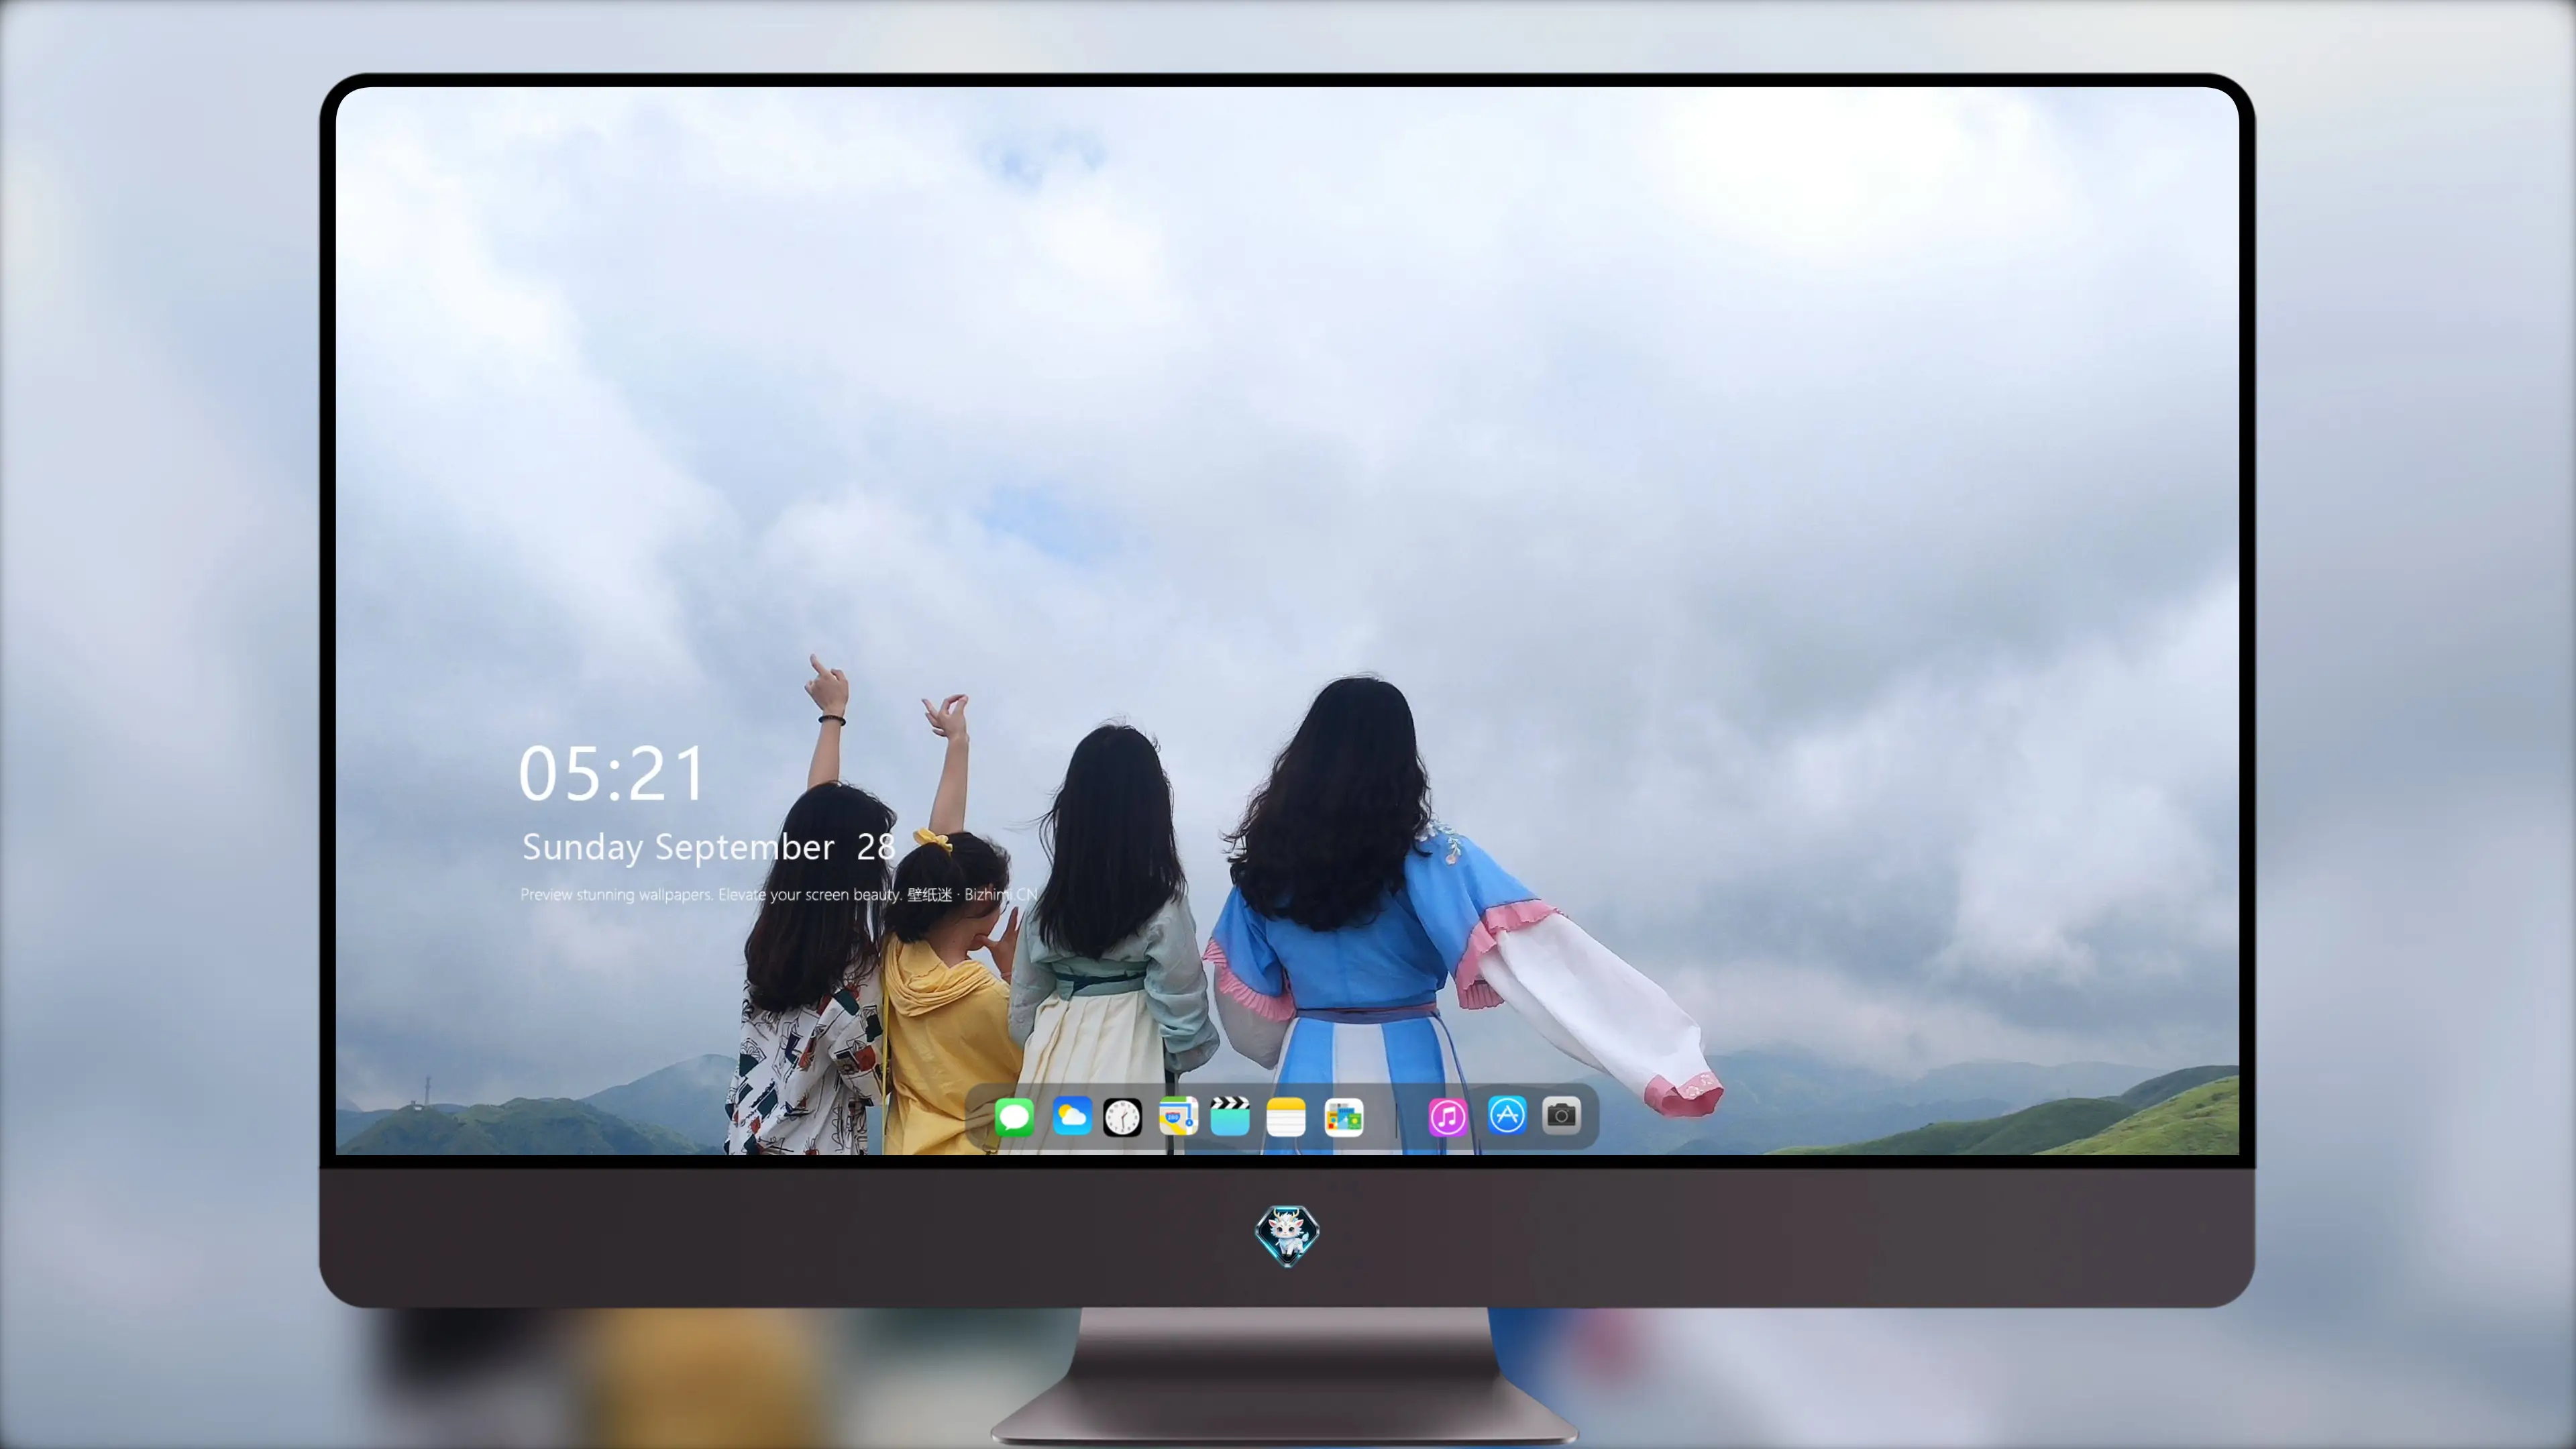Open the Camera app in the dock
The width and height of the screenshot is (2576, 1449).
[x=1561, y=1115]
